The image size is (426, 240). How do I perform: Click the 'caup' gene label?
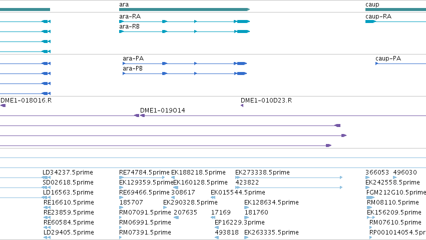[372, 4]
